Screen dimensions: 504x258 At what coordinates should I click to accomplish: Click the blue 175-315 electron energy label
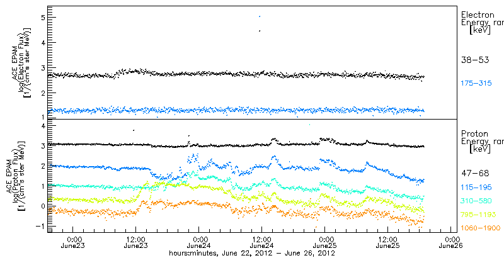(x=476, y=84)
